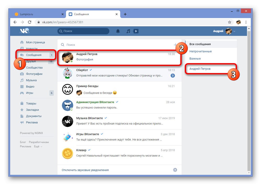Click the film icon beside Видео
This screenshot has height=185, width=261.
click(x=22, y=87)
